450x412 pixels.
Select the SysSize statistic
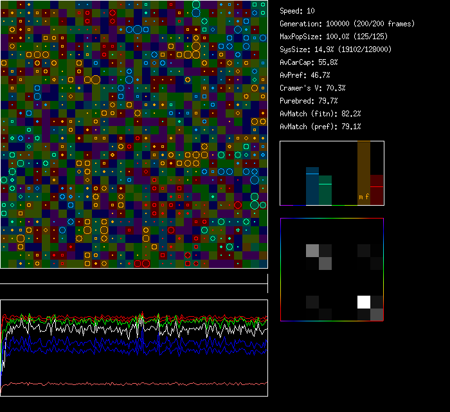point(336,49)
